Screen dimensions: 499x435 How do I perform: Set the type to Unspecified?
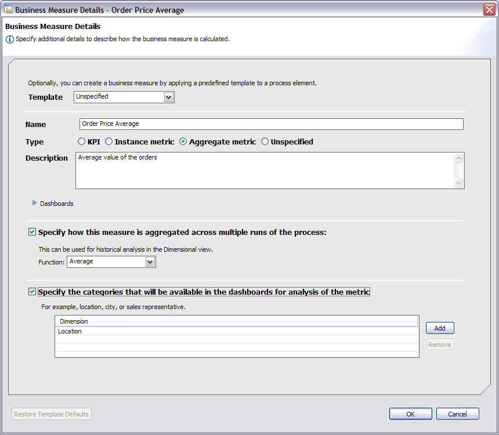tap(265, 142)
